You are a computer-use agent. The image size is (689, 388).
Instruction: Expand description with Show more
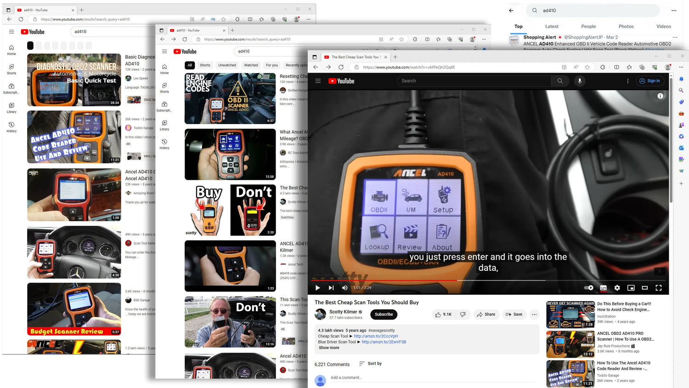pyautogui.click(x=329, y=348)
